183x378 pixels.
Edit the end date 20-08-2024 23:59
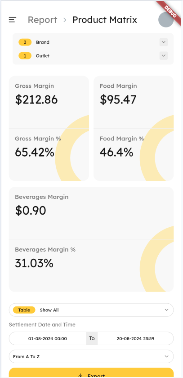pos(136,338)
